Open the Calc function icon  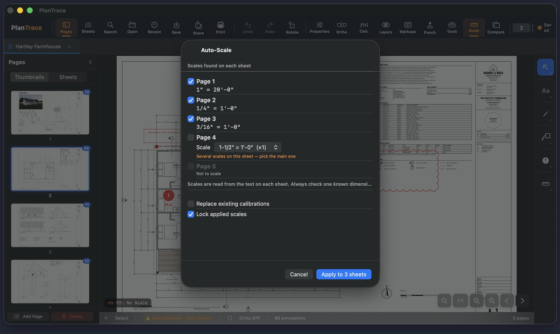(x=364, y=27)
